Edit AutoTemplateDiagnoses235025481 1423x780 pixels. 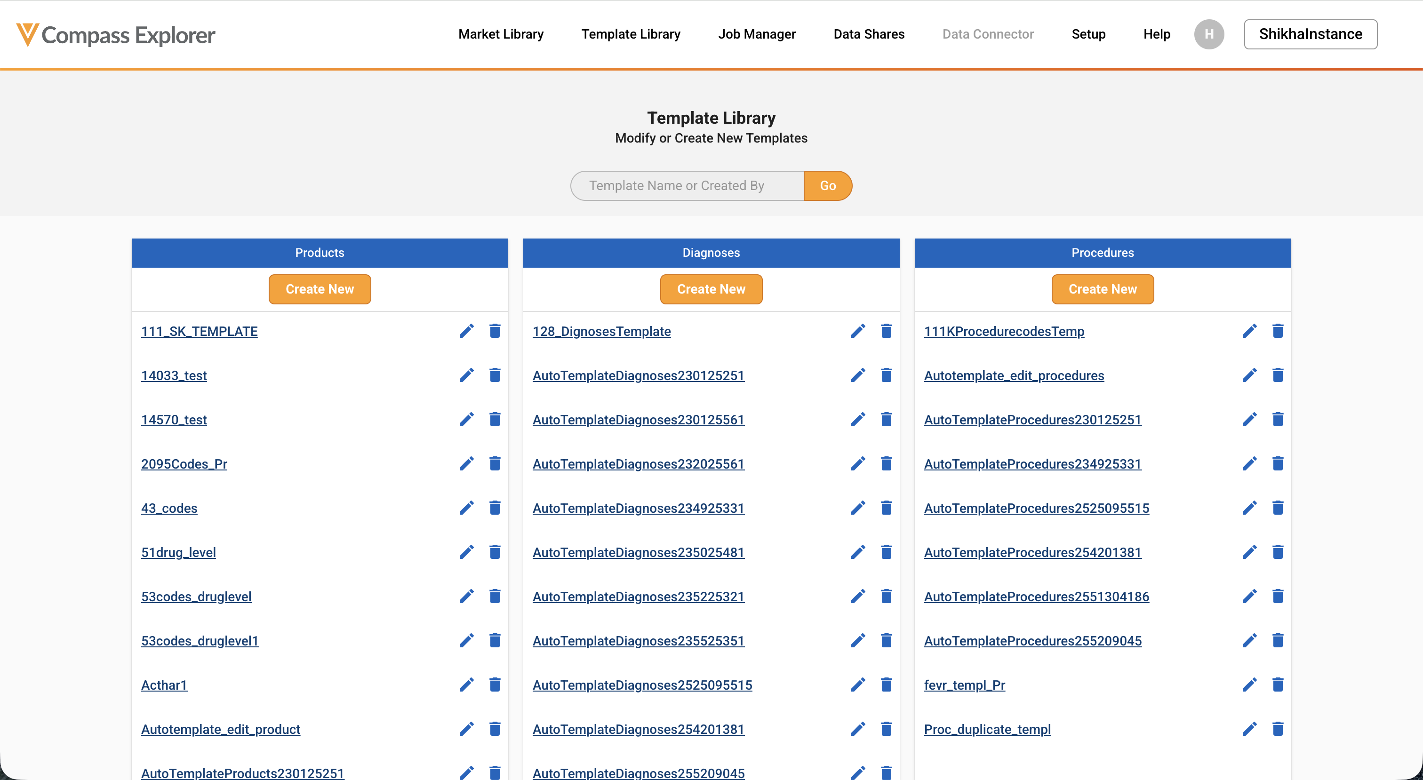(x=858, y=552)
